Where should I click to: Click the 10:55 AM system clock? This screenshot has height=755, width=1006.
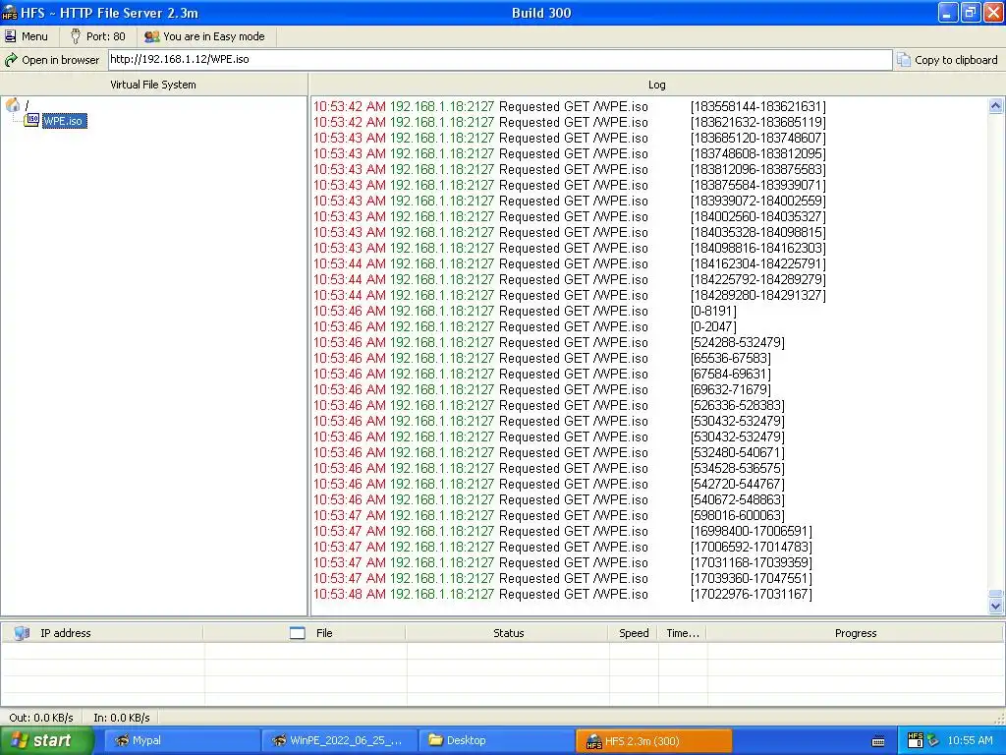click(970, 740)
